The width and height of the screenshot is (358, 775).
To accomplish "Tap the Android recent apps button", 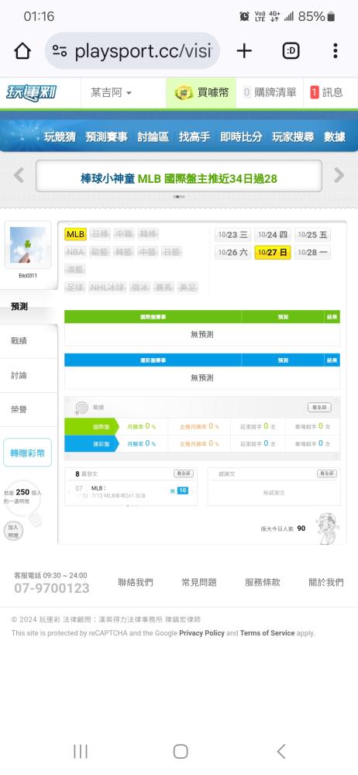I will pos(81,751).
